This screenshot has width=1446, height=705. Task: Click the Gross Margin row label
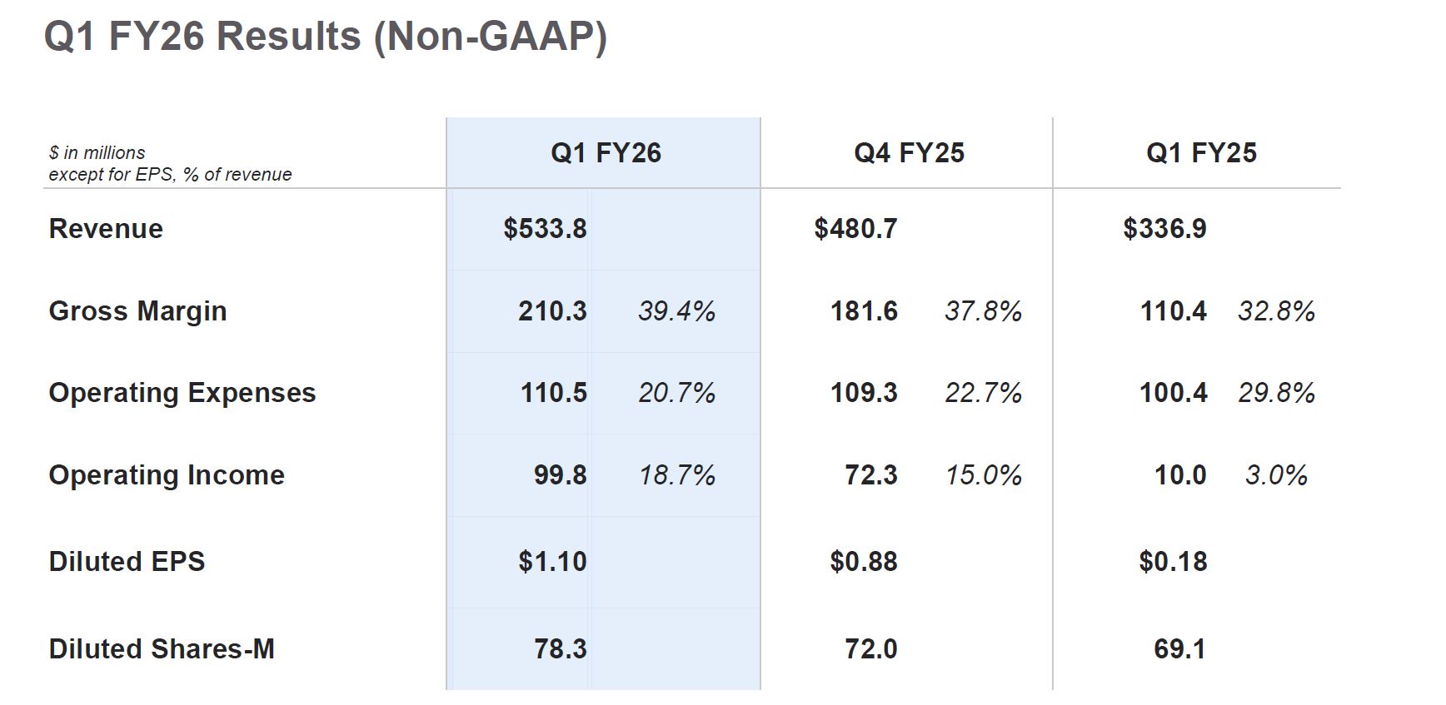[137, 311]
